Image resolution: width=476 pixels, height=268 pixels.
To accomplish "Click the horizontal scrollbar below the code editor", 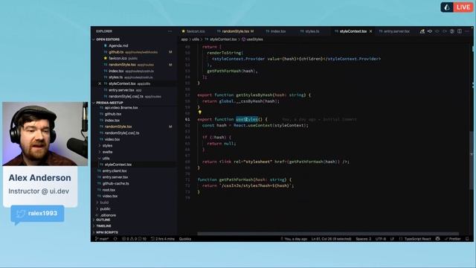I will pos(328,234).
